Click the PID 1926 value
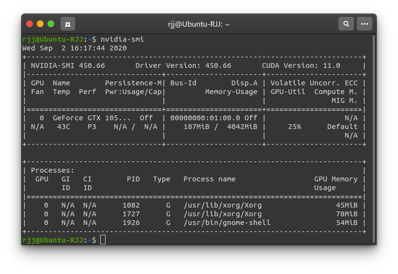Viewport: 398px width, 274px height. (131, 223)
